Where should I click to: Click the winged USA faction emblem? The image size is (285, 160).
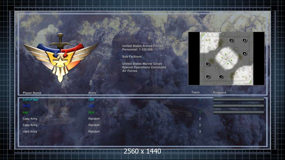60,58
